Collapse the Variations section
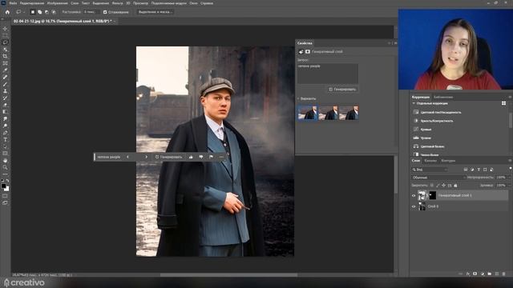Screen dimensions: 513x288 pos(298,98)
